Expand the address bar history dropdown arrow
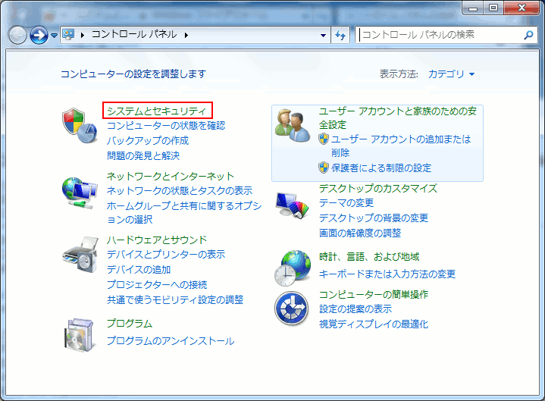The height and width of the screenshot is (401, 545). (x=323, y=35)
